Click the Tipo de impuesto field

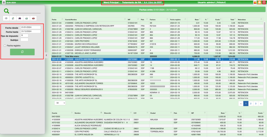(x=24, y=36)
